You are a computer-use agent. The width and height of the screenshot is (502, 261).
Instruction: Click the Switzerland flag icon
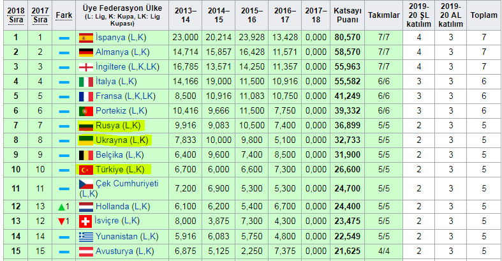86,221
